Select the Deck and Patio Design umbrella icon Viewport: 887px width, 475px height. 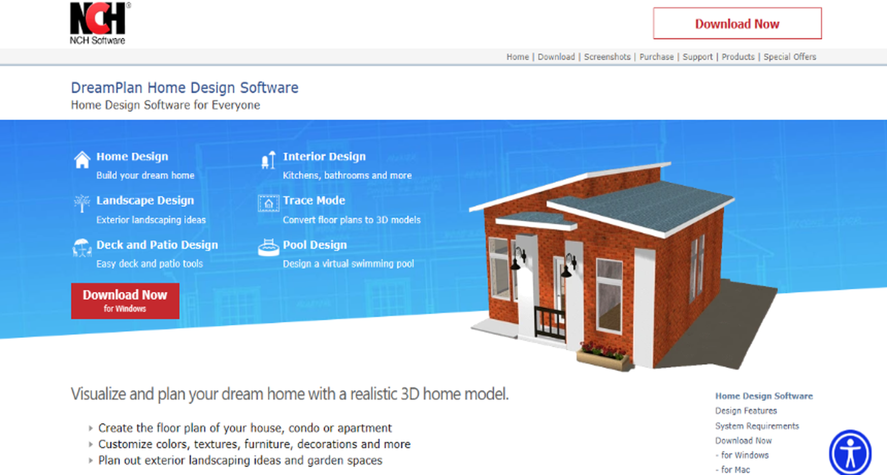[x=82, y=249]
